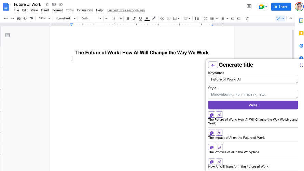Go back from Generate title panel

[x=213, y=65]
